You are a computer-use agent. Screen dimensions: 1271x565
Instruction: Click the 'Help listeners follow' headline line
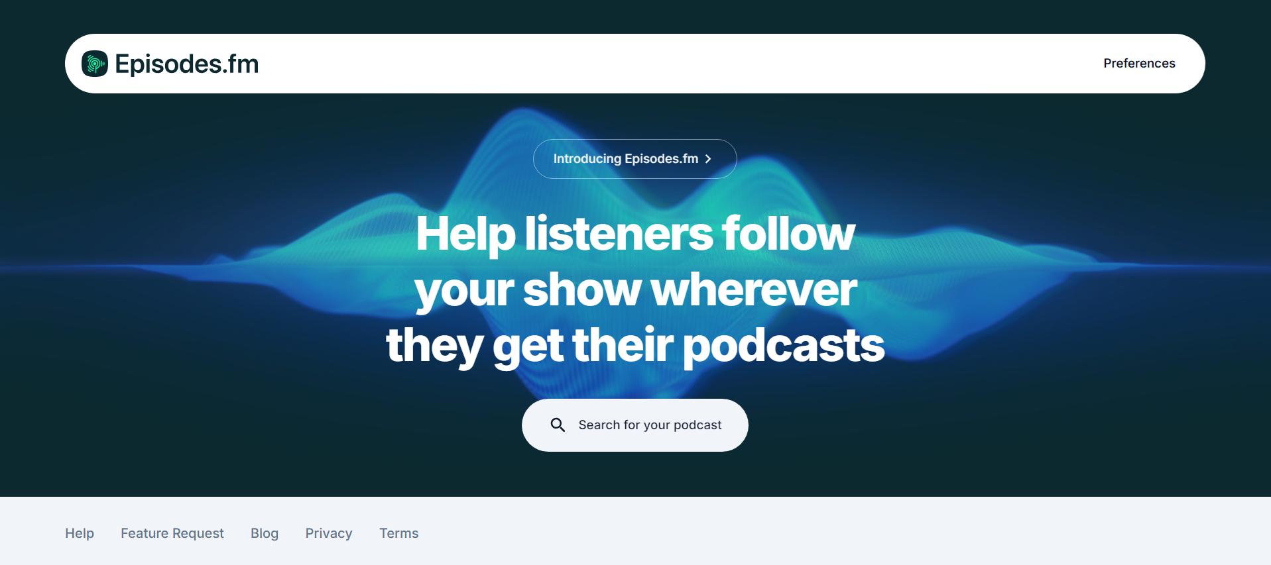pyautogui.click(x=635, y=234)
